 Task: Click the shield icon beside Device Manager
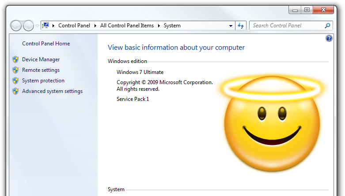tap(15, 59)
